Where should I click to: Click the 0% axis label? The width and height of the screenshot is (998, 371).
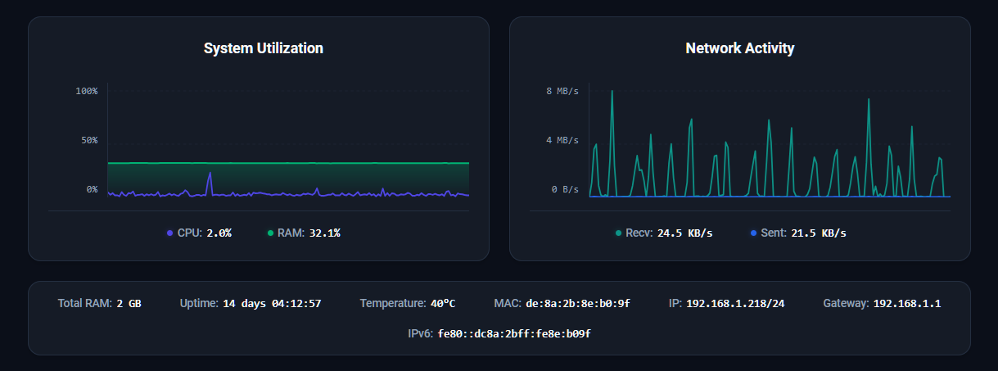coord(92,189)
